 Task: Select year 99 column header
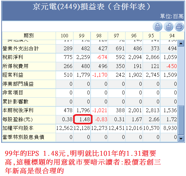pyautogui.click(x=82, y=35)
